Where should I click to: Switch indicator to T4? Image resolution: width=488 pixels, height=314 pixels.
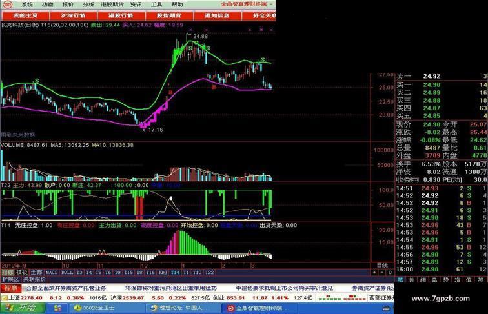(89, 272)
